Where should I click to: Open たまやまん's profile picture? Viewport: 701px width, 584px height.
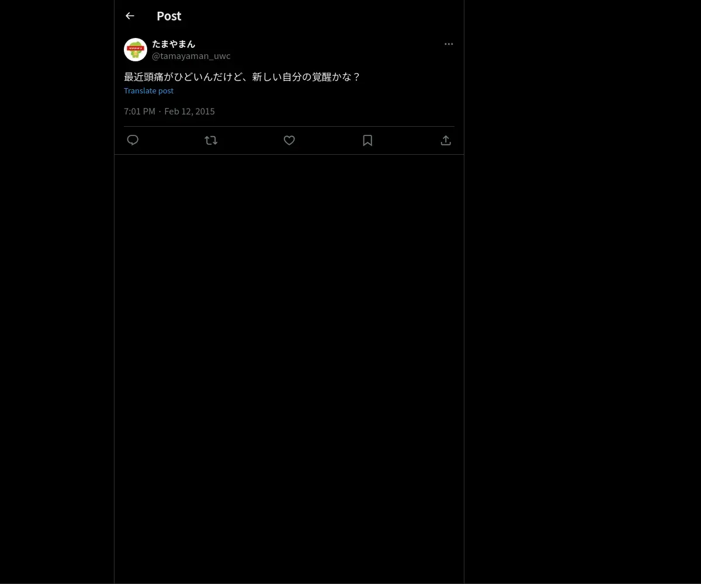[136, 50]
